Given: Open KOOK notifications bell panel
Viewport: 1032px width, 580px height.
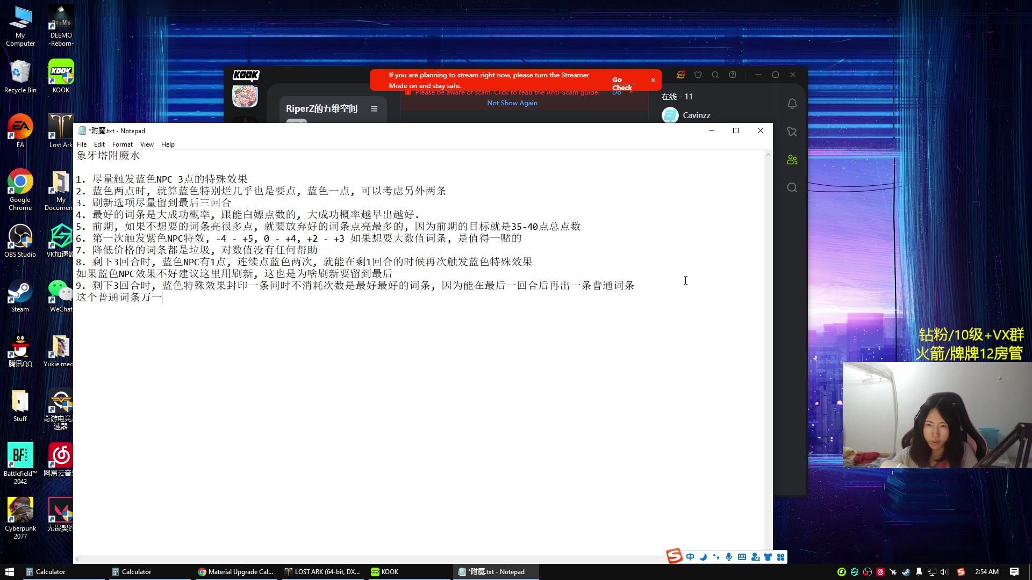Looking at the screenshot, I should pyautogui.click(x=792, y=103).
